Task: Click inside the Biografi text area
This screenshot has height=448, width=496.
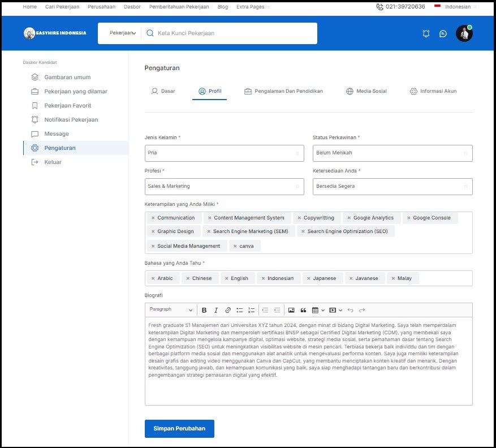Action: pos(308,361)
